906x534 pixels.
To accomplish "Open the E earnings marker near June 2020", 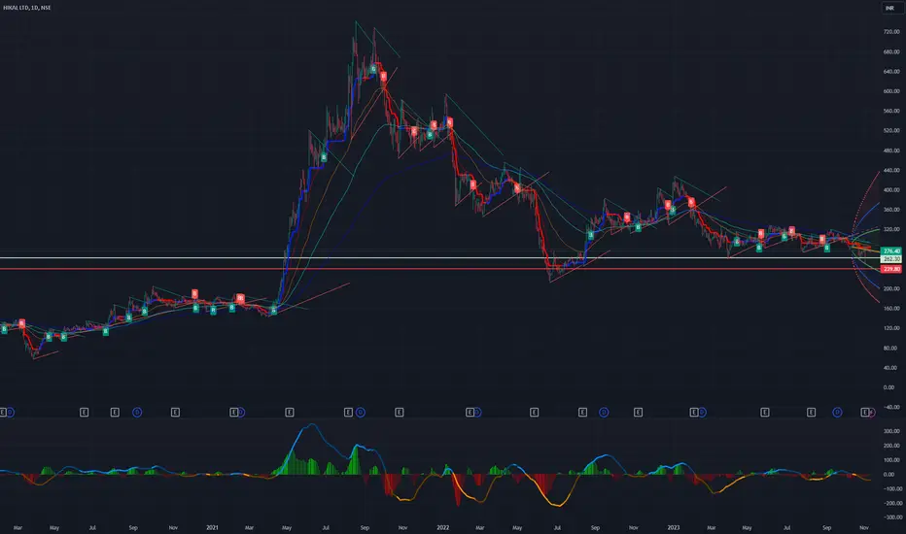I will pyautogui.click(x=84, y=413).
